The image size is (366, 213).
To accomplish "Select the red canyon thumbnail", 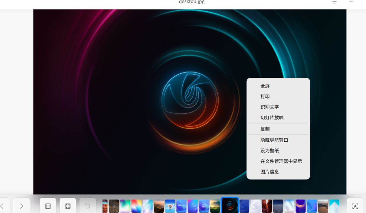I will point(267,206).
